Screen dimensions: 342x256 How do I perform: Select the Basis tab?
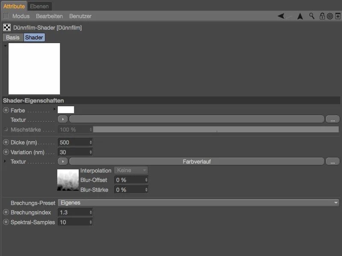[13, 38]
